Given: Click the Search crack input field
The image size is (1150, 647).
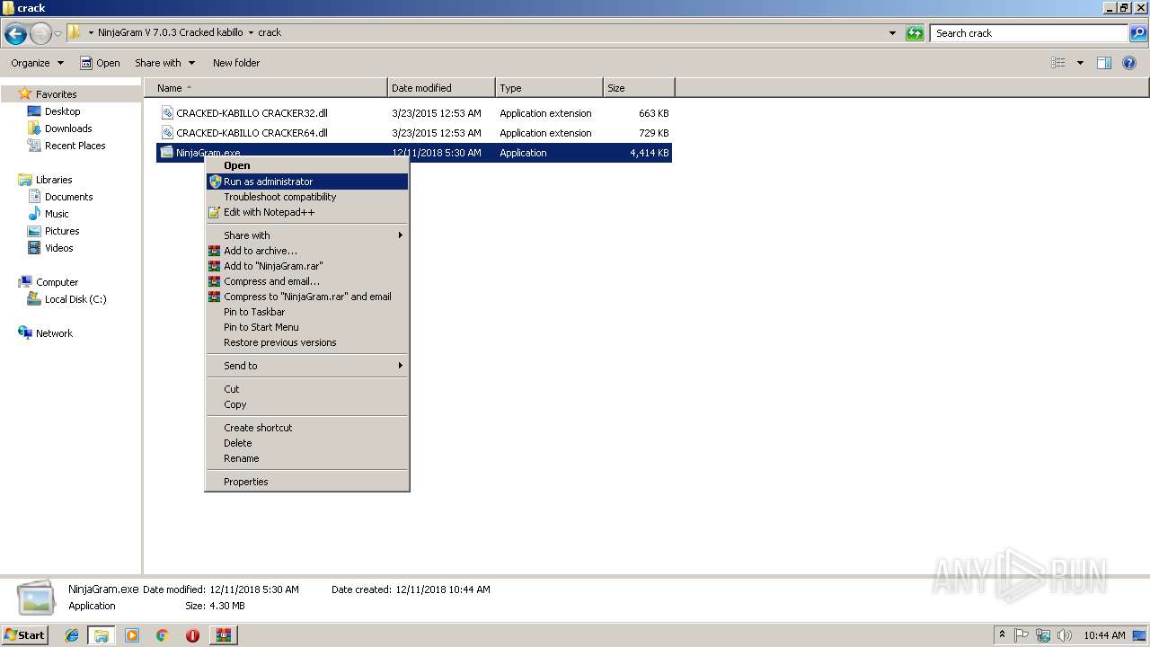Looking at the screenshot, I should [x=1030, y=33].
